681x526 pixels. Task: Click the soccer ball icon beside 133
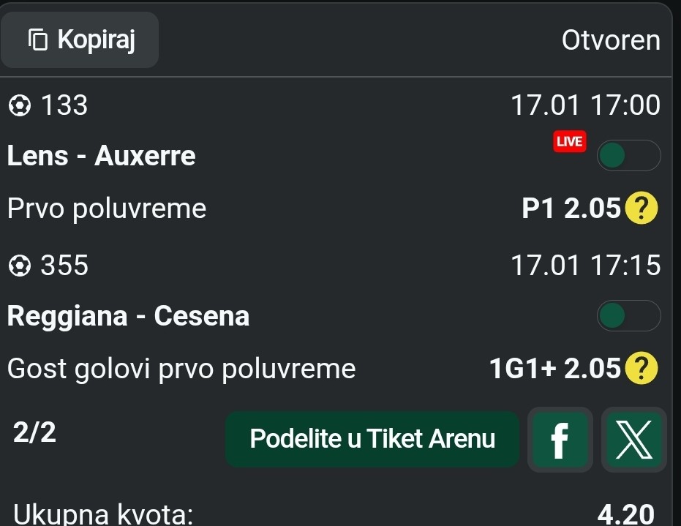(20, 107)
